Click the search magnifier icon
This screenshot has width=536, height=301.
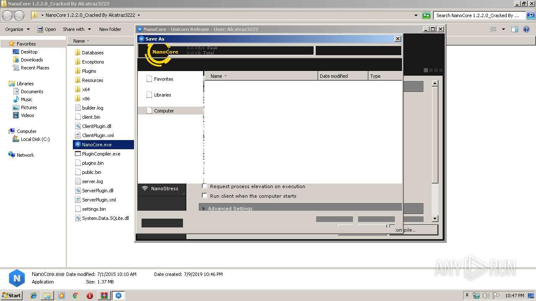(530, 15)
